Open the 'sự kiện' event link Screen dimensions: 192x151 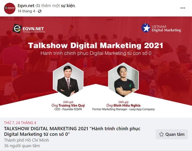(68, 6)
